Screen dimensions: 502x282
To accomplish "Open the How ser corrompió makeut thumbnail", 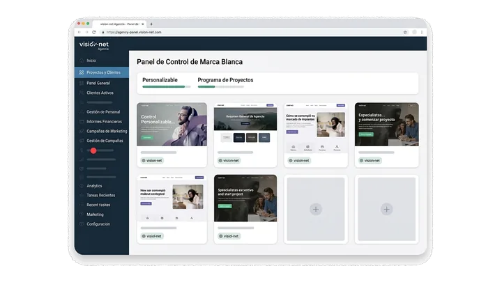I will click(172, 198).
